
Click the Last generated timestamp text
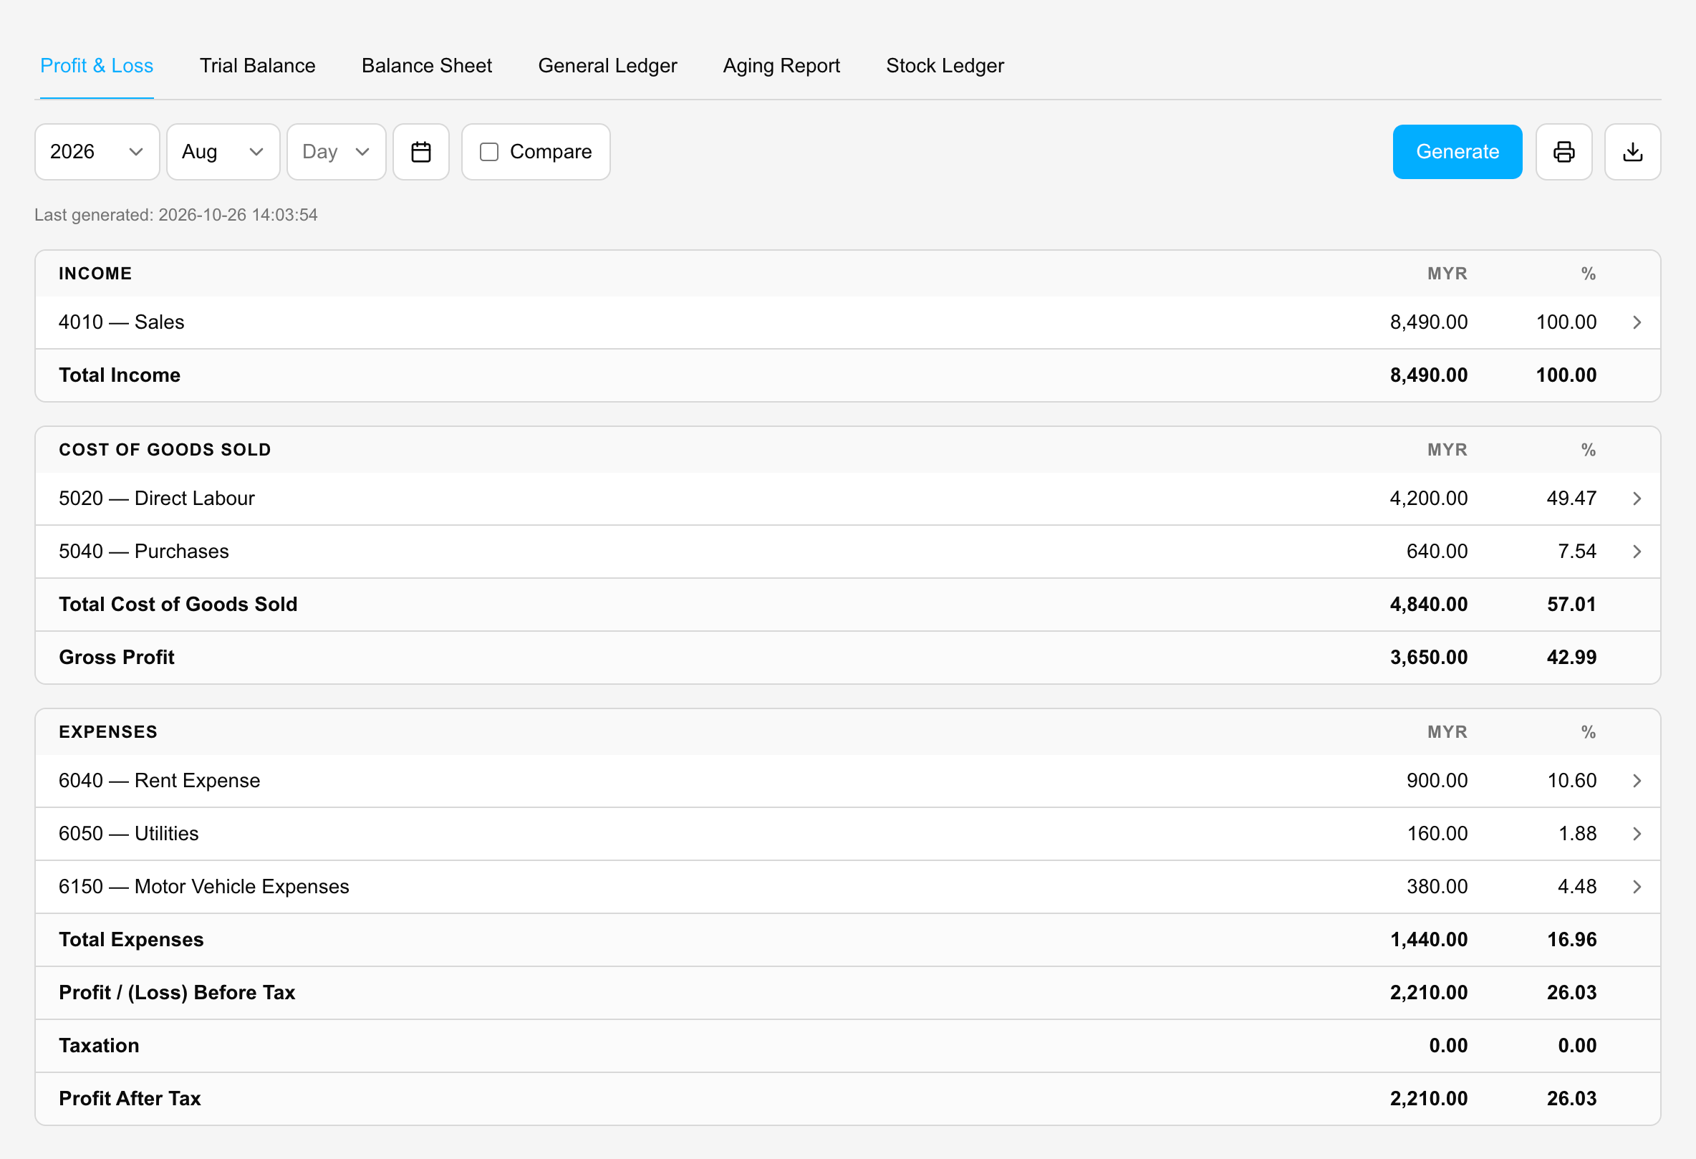[176, 216]
